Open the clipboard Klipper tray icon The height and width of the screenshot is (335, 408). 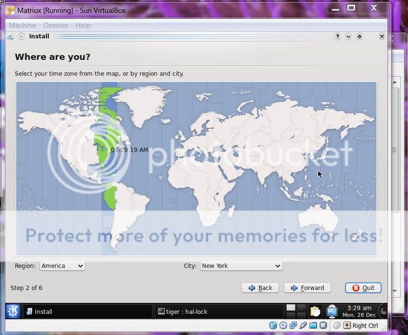point(315,312)
